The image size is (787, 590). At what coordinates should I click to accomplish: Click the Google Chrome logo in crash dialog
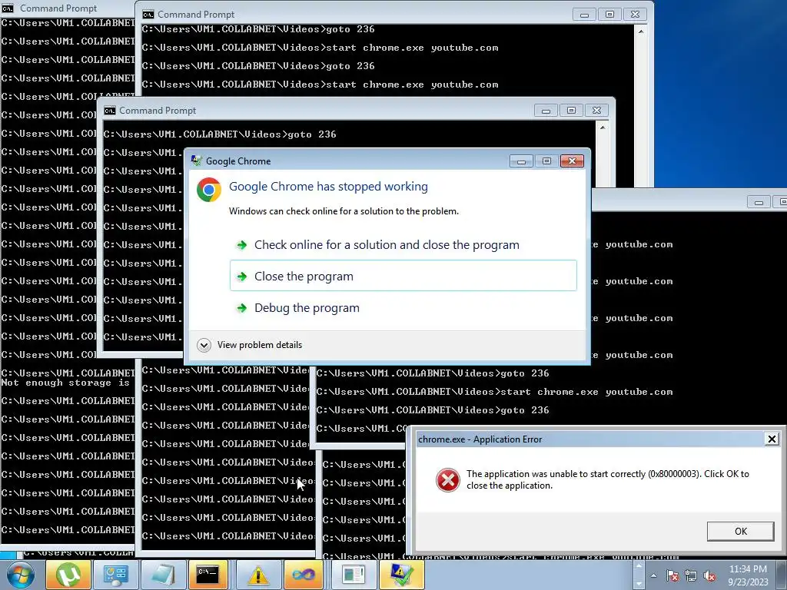pyautogui.click(x=209, y=190)
